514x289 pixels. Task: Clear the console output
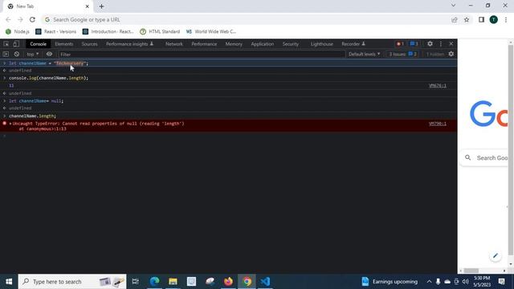click(x=17, y=54)
